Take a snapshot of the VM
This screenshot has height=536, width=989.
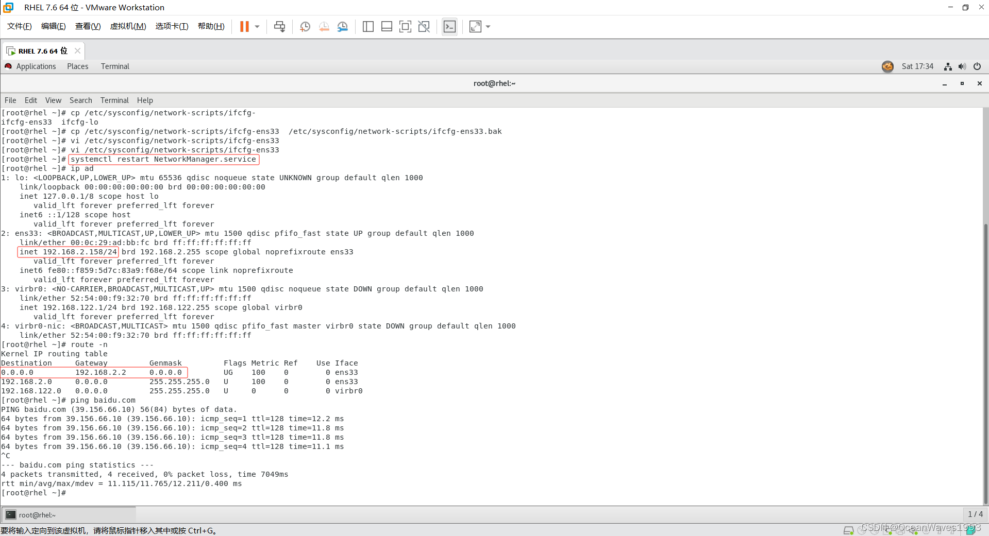pyautogui.click(x=305, y=26)
